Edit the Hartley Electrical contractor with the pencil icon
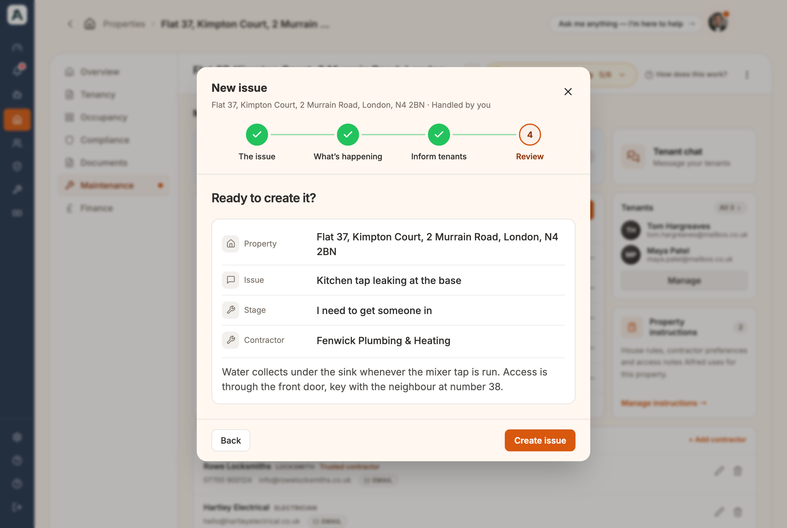787x528 pixels. pyautogui.click(x=719, y=512)
